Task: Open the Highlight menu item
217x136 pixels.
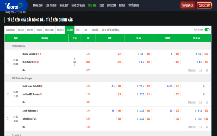Action: coord(64,5)
